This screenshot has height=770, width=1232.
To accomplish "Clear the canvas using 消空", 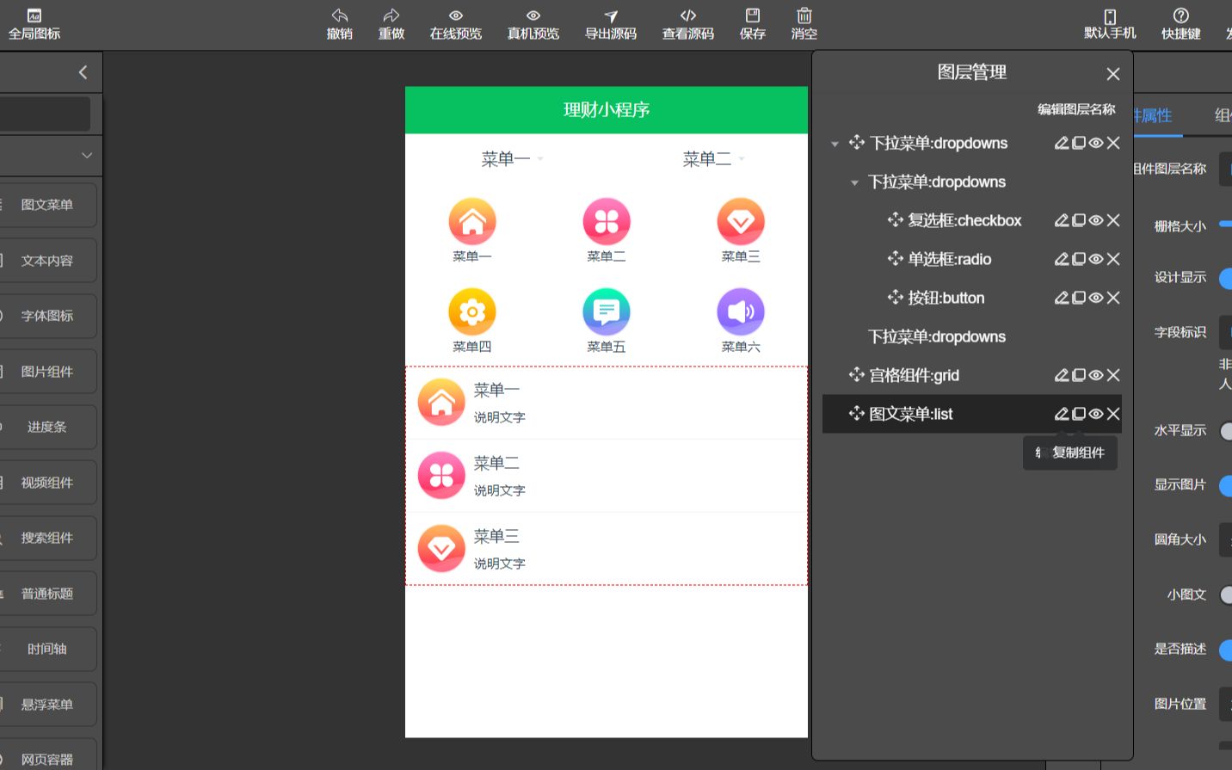I will point(803,24).
